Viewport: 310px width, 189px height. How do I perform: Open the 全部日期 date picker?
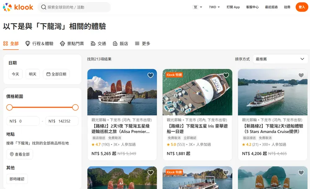pos(57,74)
